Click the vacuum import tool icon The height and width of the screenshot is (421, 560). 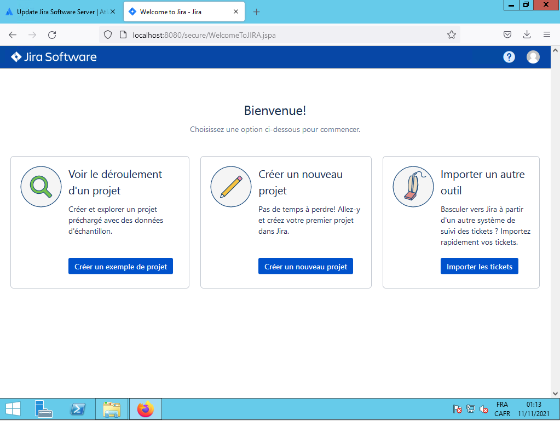[413, 187]
